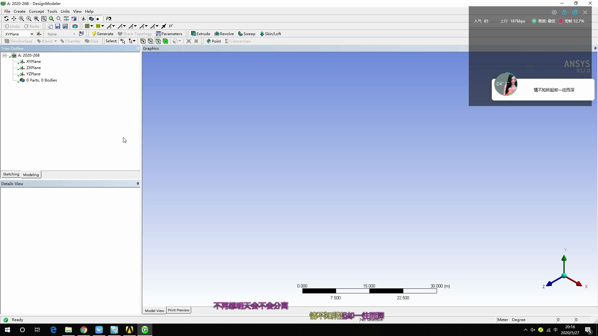The height and width of the screenshot is (336, 598).
Task: Switch selection to single select mode
Action: pyautogui.click(x=122, y=41)
